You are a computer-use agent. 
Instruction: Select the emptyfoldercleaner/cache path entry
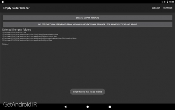coord(30,35)
